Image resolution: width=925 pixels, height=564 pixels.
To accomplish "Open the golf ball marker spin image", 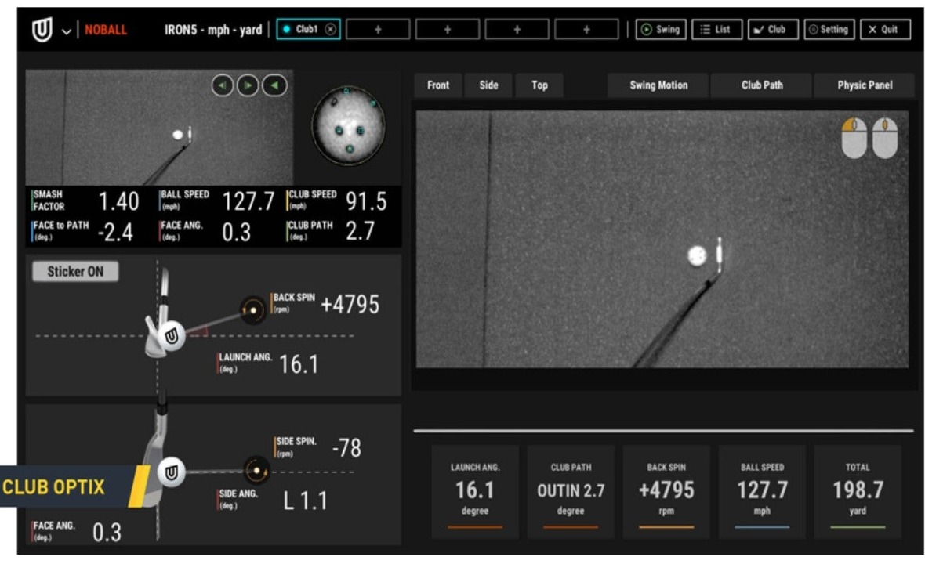I will [x=349, y=125].
